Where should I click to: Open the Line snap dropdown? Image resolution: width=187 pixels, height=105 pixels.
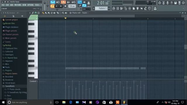click(86, 9)
